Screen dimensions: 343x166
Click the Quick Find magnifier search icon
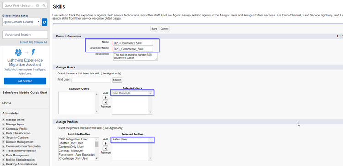44,5
